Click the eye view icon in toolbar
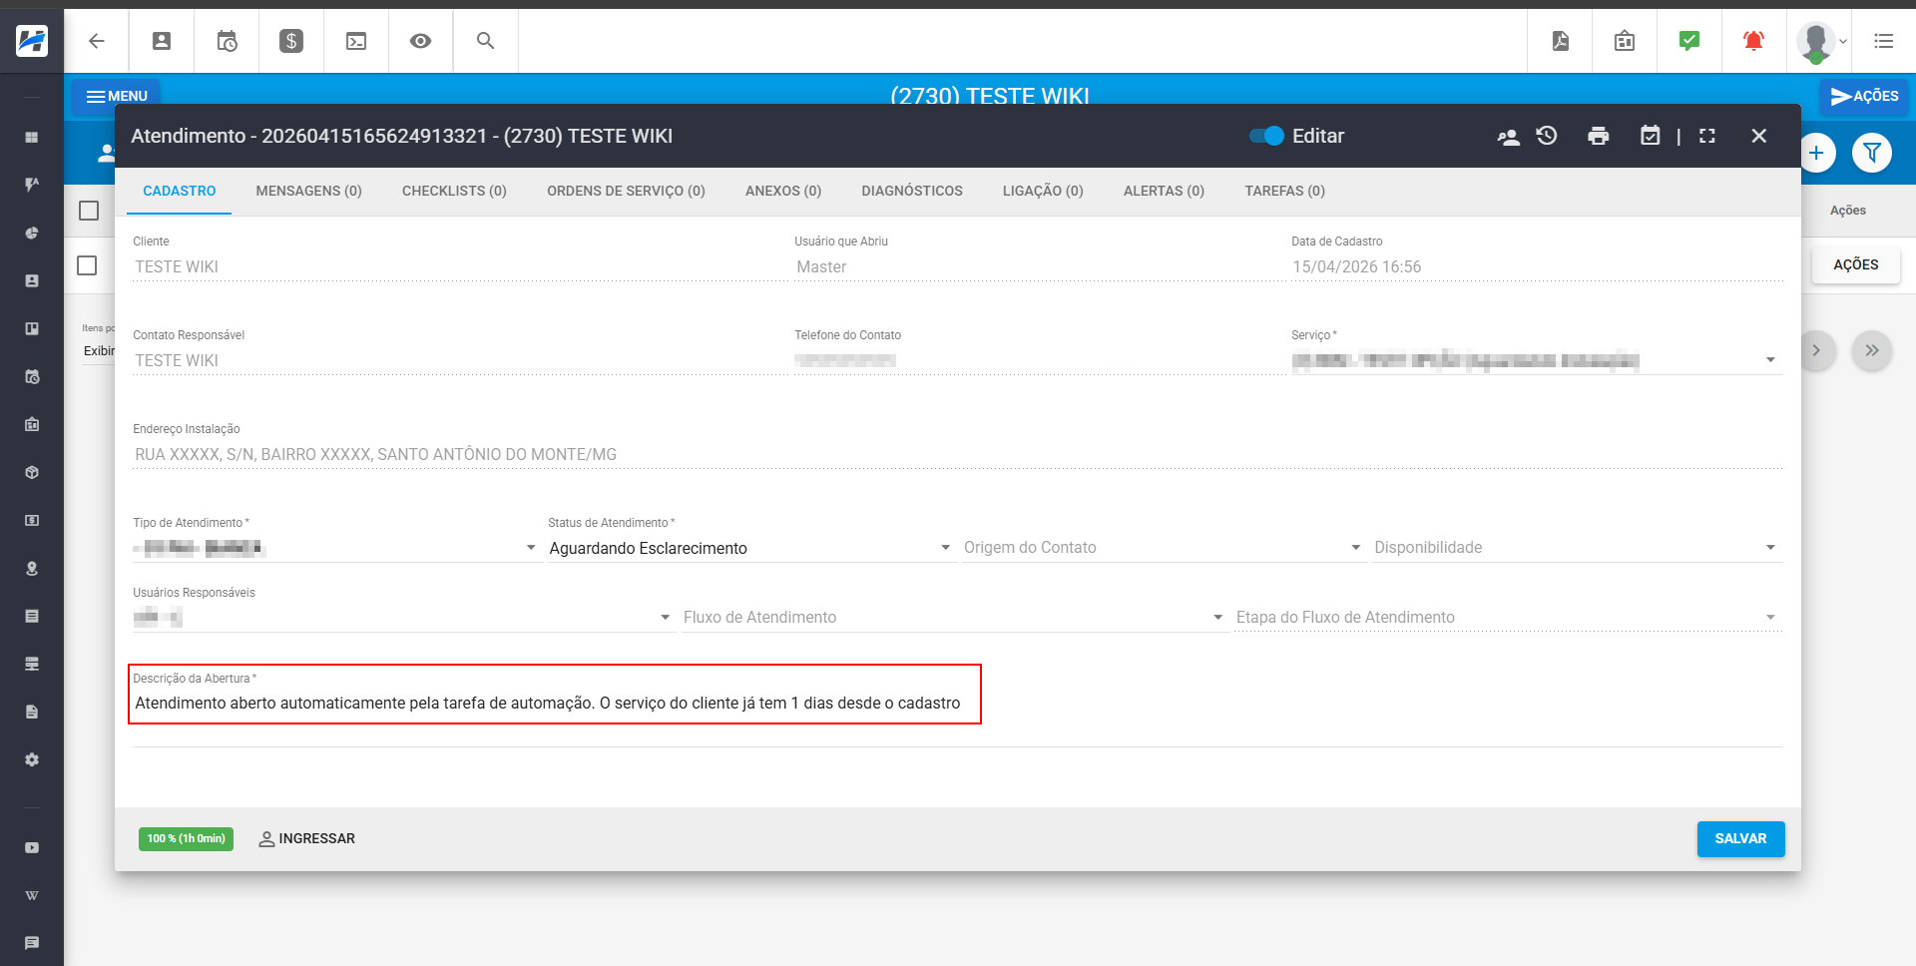1916x966 pixels. (421, 41)
